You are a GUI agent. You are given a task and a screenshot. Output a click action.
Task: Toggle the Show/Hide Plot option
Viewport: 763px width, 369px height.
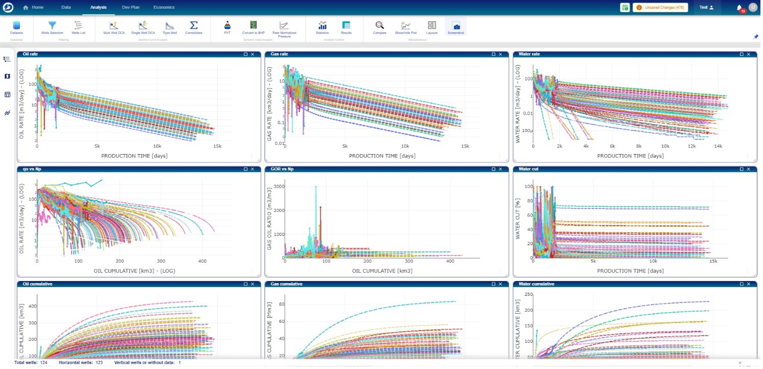pyautogui.click(x=406, y=26)
